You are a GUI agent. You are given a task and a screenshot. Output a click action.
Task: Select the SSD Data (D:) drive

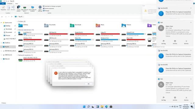point(56,34)
